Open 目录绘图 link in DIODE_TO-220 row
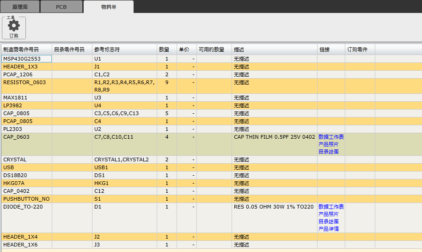The height and width of the screenshot is (252, 422). click(328, 221)
